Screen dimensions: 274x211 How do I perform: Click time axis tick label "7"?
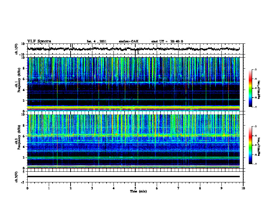pos(179,188)
